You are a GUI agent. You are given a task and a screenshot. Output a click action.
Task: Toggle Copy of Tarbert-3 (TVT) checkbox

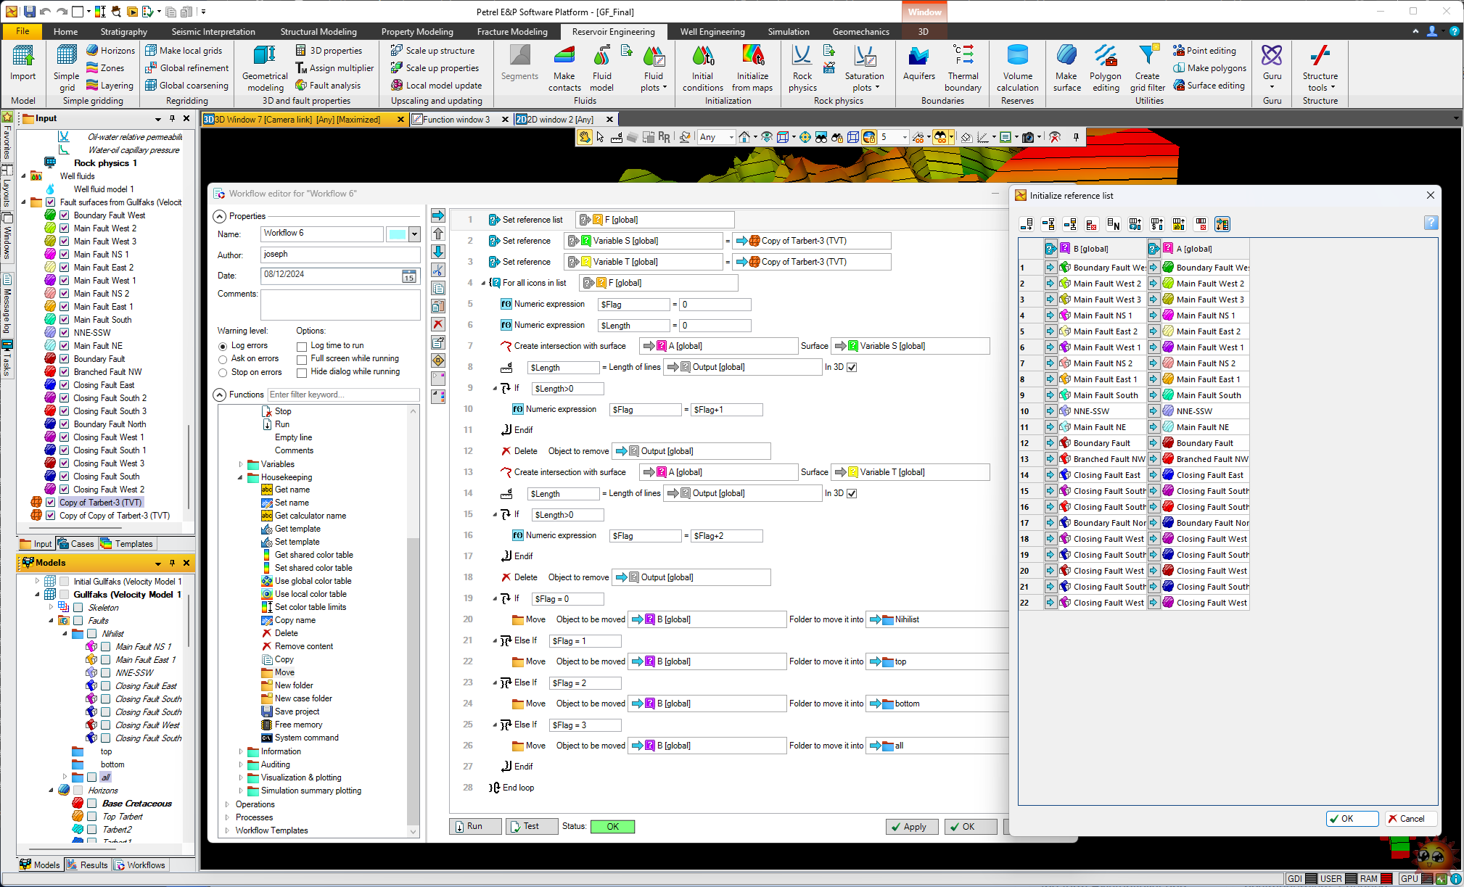pyautogui.click(x=50, y=503)
